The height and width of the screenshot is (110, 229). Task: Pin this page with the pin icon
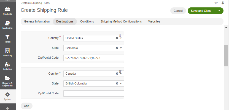(223, 3)
